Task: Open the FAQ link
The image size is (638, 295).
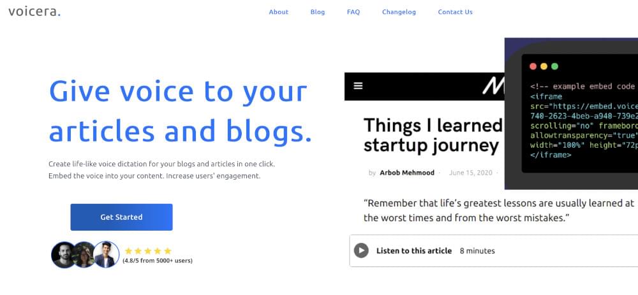Action: 353,11
